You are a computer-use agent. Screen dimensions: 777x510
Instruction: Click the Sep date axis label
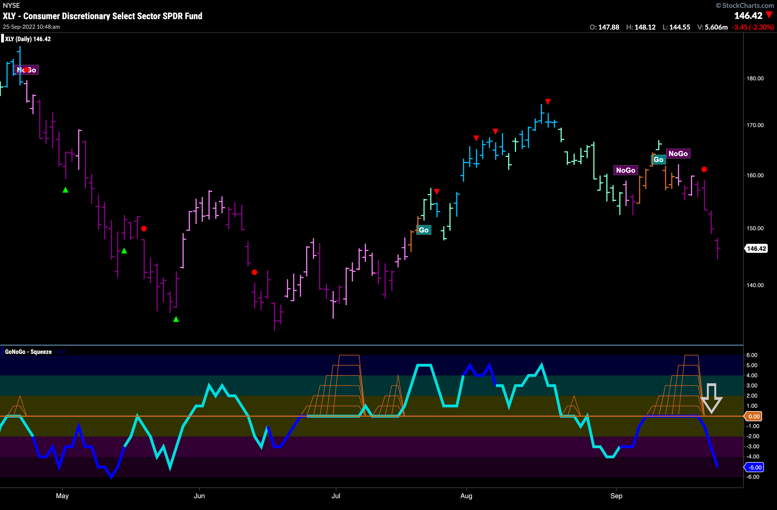pos(616,496)
